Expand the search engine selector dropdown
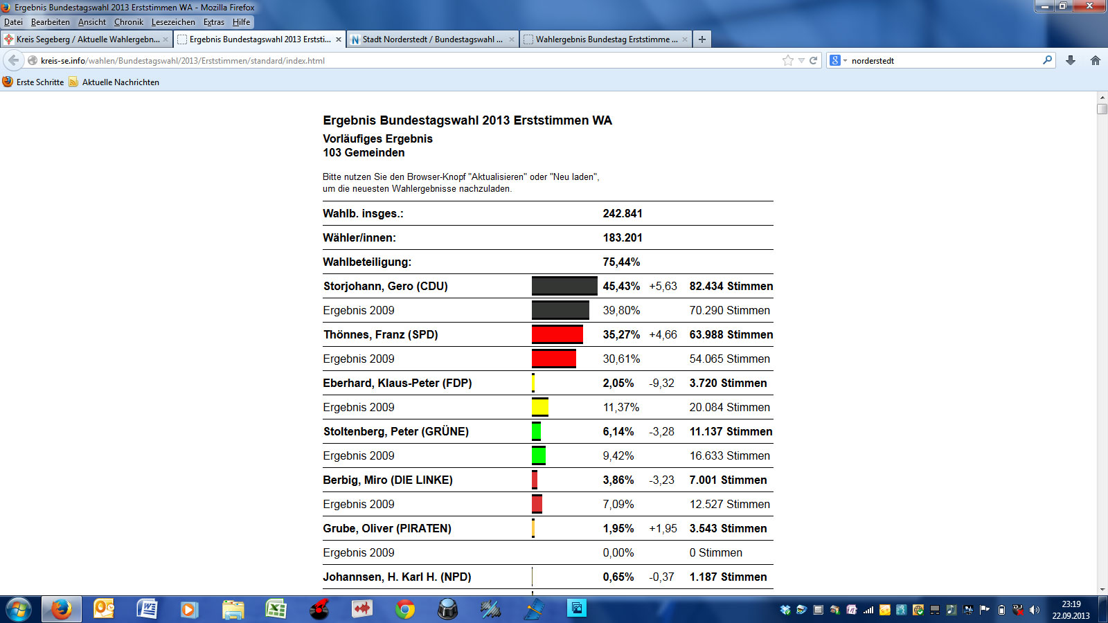 coord(838,60)
